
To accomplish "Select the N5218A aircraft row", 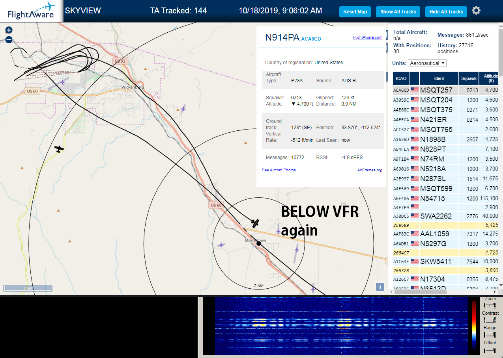I will point(446,169).
